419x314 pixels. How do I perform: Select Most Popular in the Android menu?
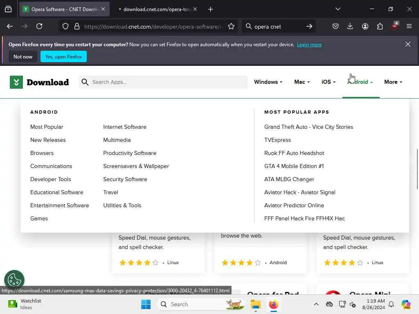pos(47,127)
